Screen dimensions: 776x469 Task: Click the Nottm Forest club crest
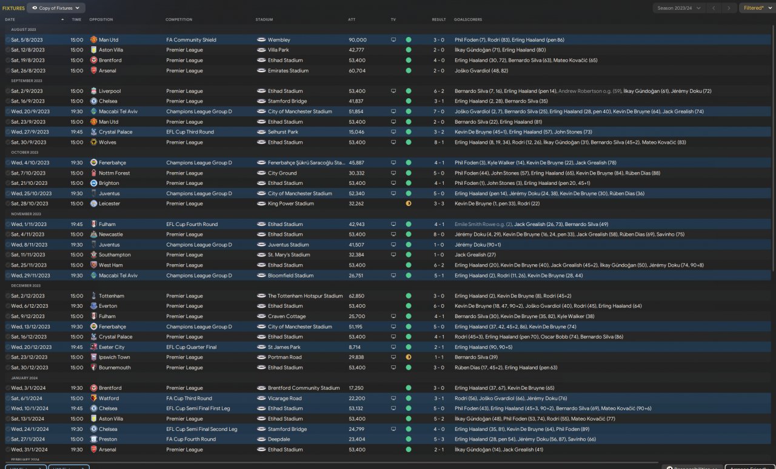pyautogui.click(x=93, y=173)
